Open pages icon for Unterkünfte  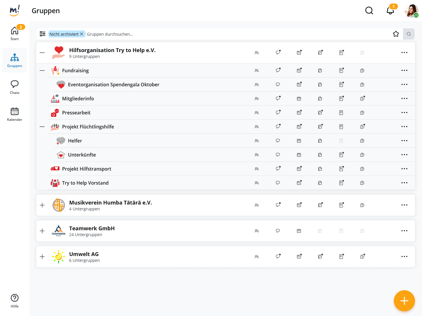tap(341, 155)
